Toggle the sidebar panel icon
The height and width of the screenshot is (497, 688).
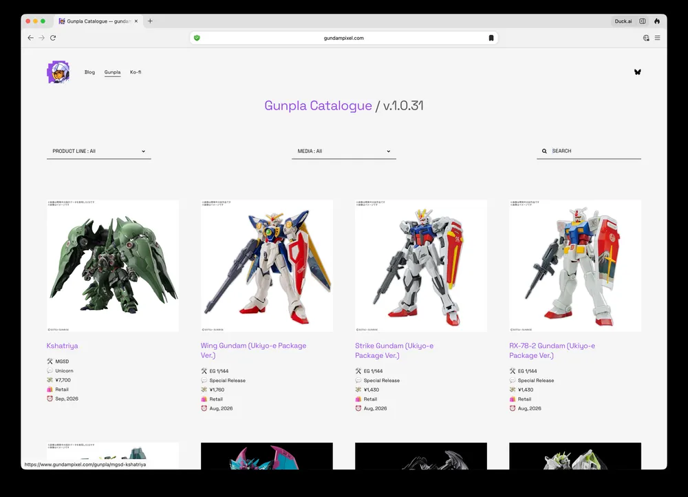643,21
